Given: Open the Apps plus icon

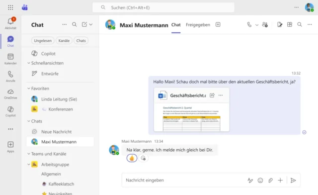Looking at the screenshot, I should [x=10, y=144].
